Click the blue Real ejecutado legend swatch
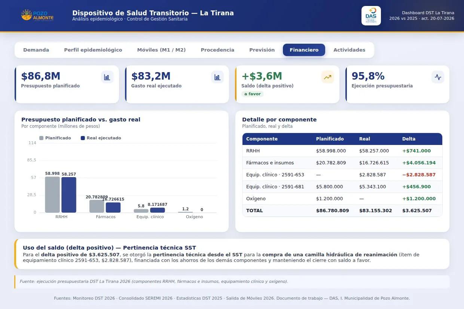 [83, 138]
